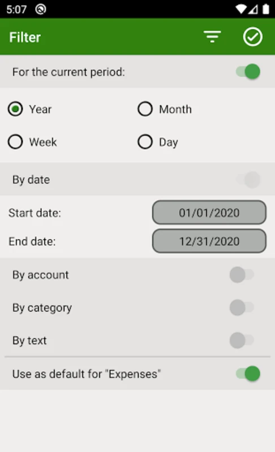Select the Week radio button

coord(15,142)
